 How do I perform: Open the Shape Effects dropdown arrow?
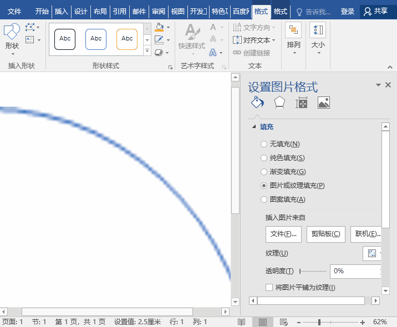(x=167, y=53)
